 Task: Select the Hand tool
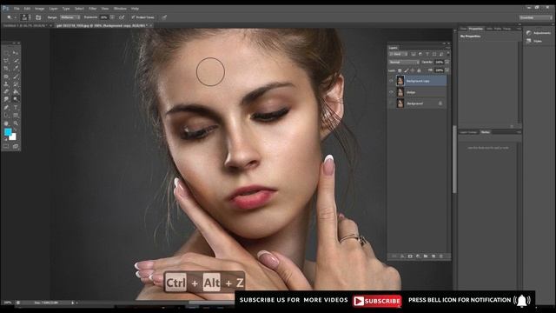(6, 123)
